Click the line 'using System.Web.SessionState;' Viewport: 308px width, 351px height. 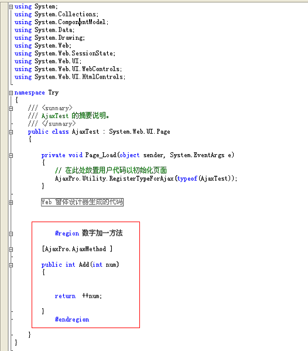65,53
